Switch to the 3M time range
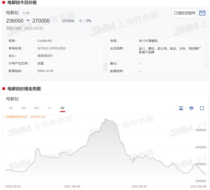Screen dimensions: 210x190 click(x=24, y=108)
